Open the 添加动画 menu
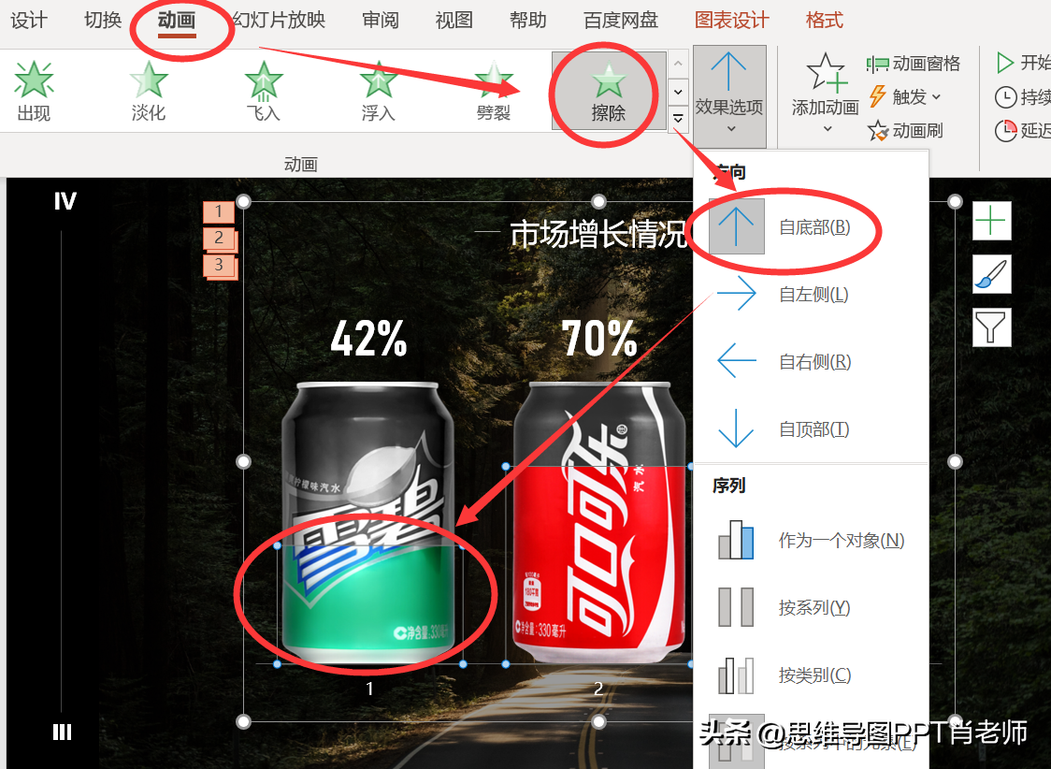 click(x=825, y=94)
